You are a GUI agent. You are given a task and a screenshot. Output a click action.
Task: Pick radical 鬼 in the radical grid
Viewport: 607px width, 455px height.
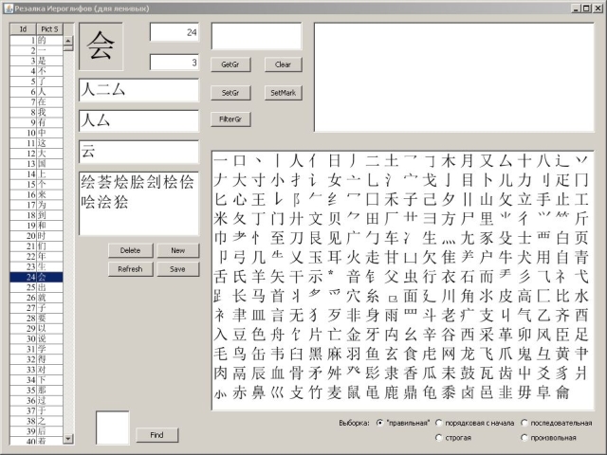click(x=524, y=354)
